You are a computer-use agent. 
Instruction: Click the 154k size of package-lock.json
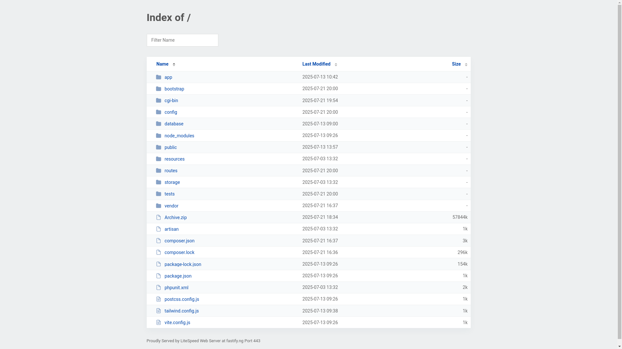[462, 264]
